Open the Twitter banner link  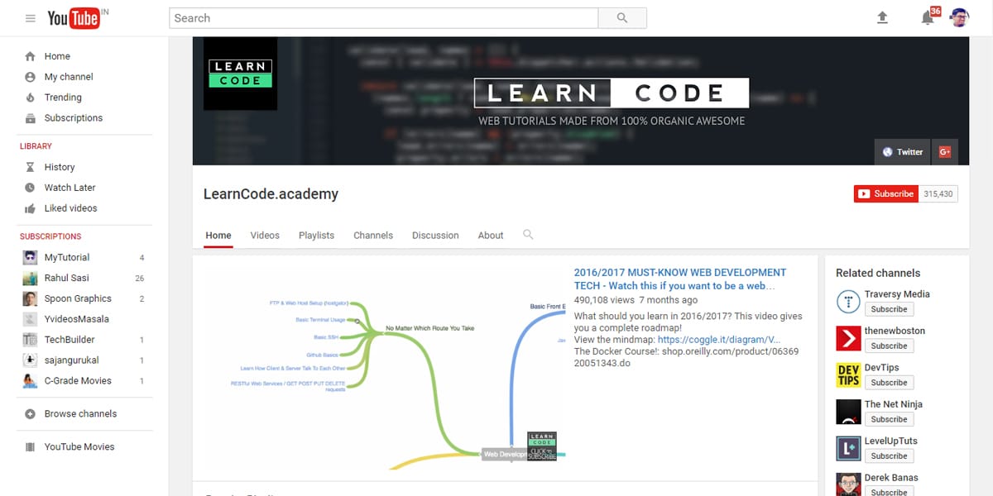[x=903, y=151]
